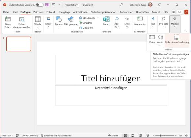Switch to the Entwurf tab
Screen dimensions: 191x138
[51, 12]
